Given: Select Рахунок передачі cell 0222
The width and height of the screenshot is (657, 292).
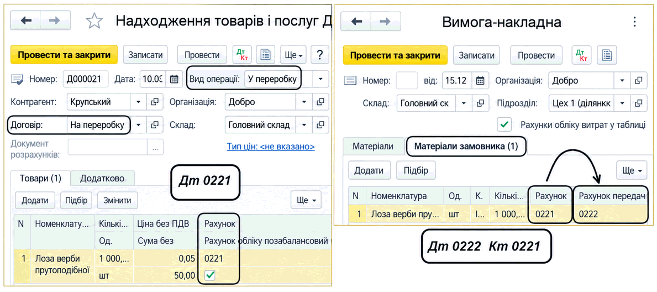Looking at the screenshot, I should click(609, 214).
